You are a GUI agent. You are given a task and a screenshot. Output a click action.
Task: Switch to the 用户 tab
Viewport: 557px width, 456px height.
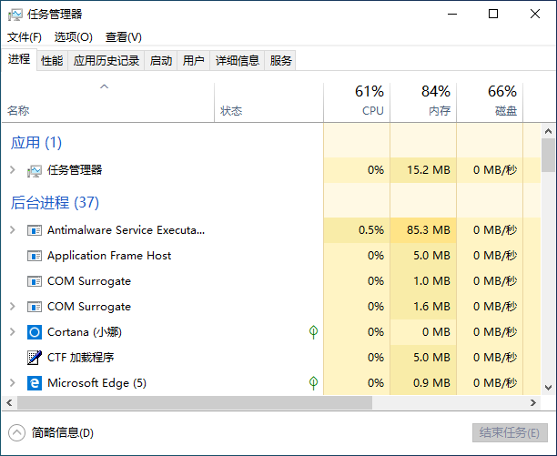click(x=193, y=61)
